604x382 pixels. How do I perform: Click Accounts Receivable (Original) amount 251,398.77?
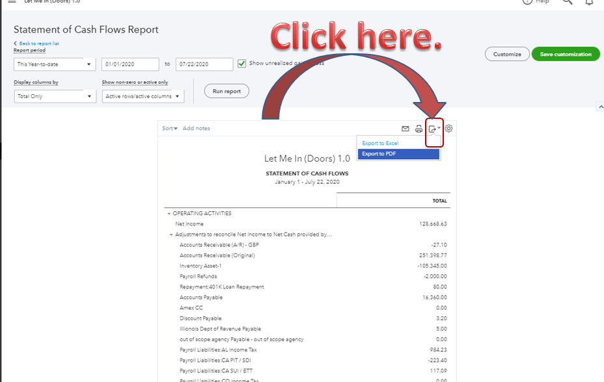tap(433, 255)
